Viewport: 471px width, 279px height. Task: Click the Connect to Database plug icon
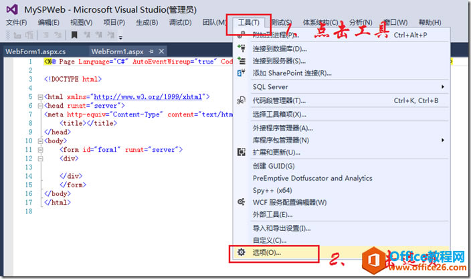[x=242, y=48]
